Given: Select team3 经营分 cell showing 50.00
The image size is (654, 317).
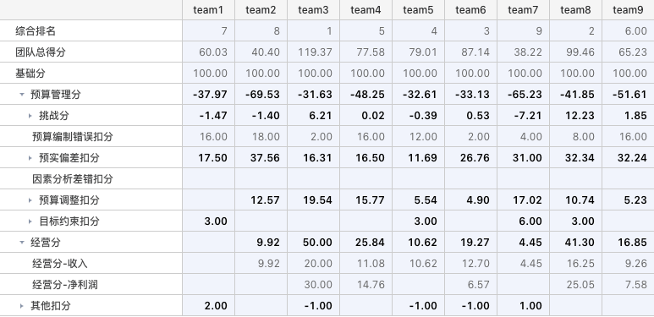Looking at the screenshot, I should pos(314,243).
